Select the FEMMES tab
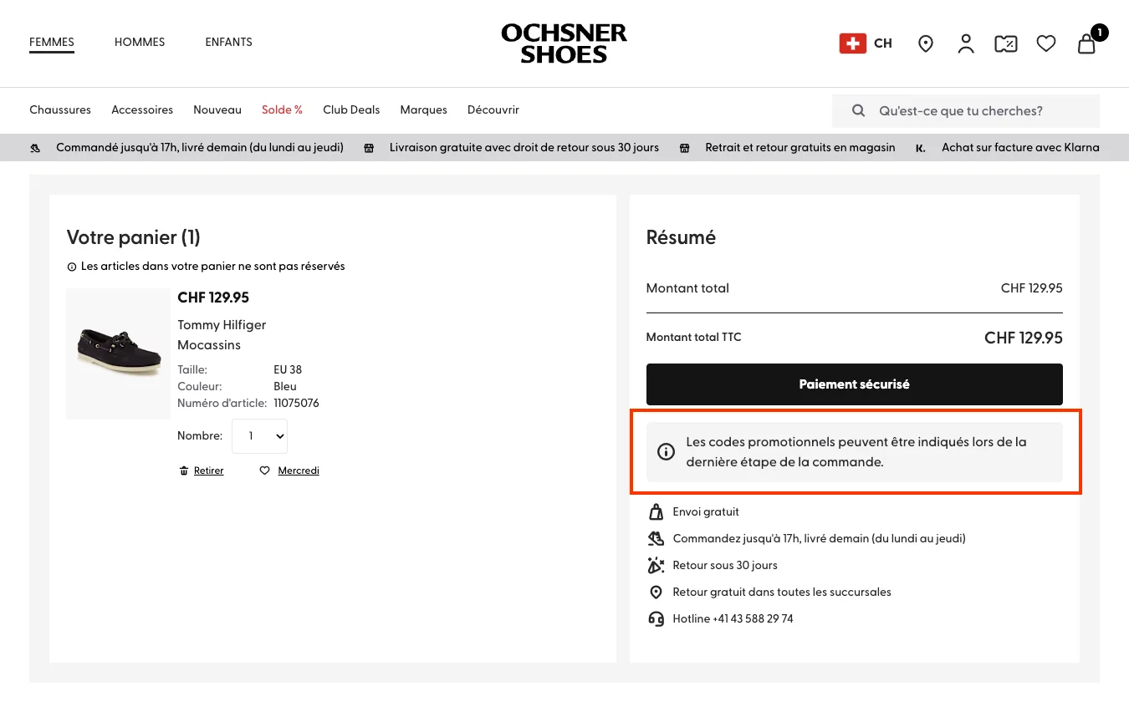Viewport: 1129px width, 712px height. [x=52, y=42]
